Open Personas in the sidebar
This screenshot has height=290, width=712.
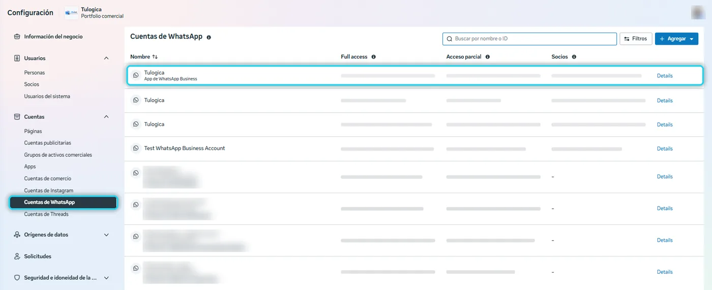[35, 73]
